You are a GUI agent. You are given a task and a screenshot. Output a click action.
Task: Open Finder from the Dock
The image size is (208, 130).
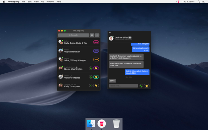[x=91, y=124]
